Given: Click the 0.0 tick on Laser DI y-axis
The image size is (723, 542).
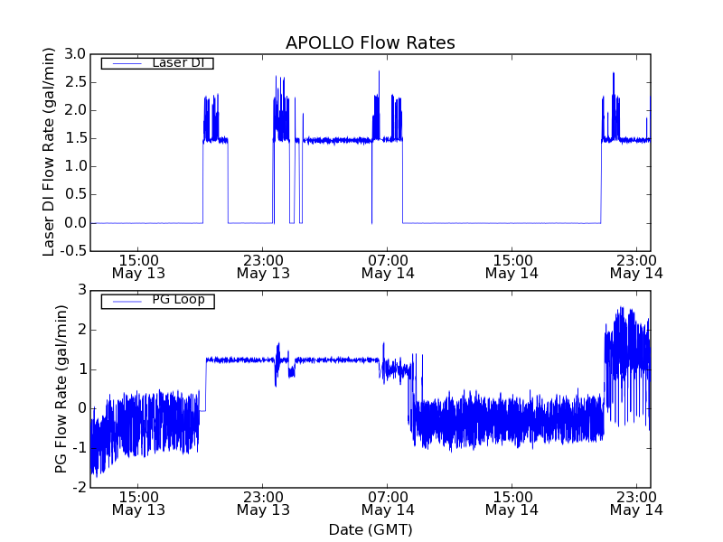Looking at the screenshot, I should [x=75, y=222].
